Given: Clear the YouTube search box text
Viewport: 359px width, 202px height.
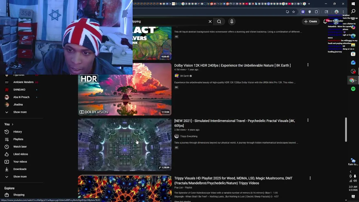Looking at the screenshot, I should [210, 21].
